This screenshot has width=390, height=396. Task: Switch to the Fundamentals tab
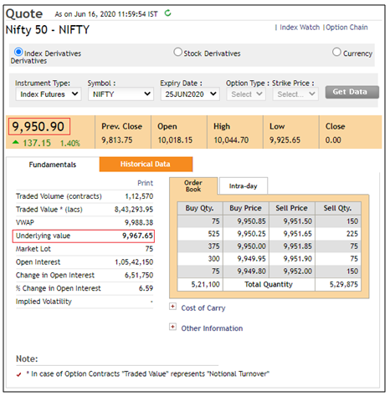click(53, 165)
